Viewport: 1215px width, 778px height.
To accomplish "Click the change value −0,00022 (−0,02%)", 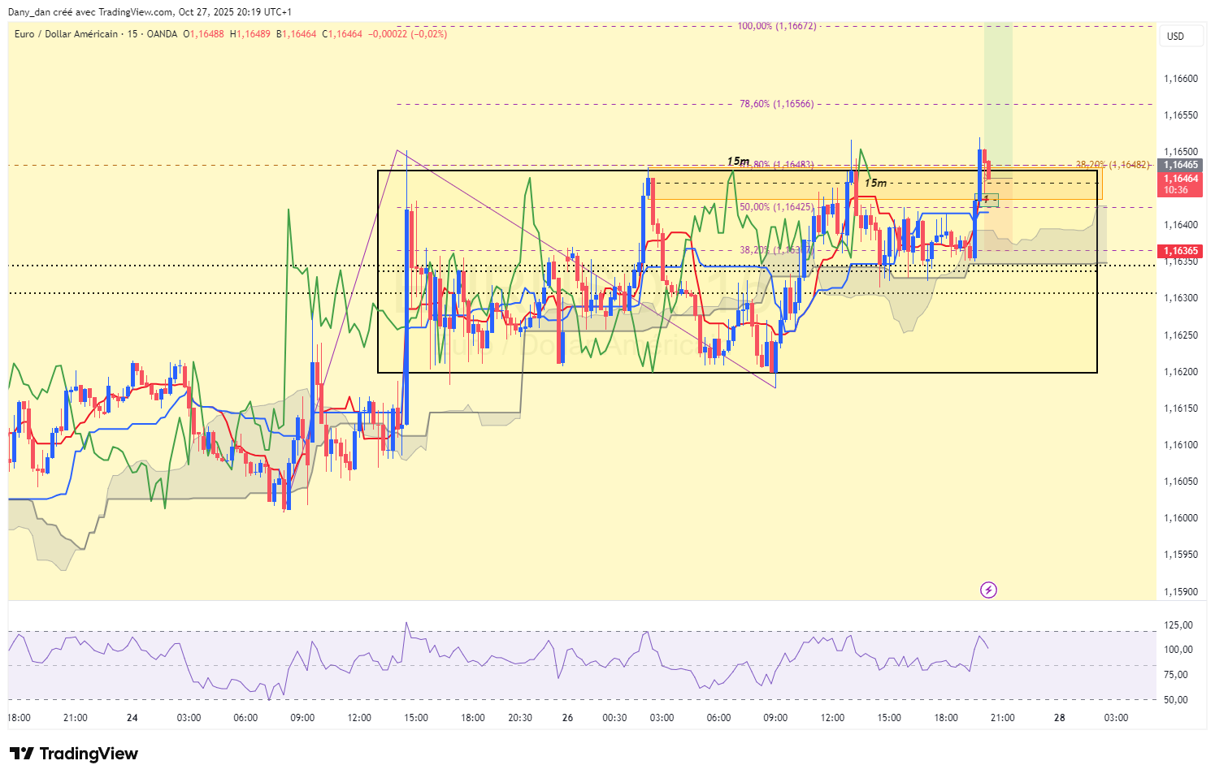I will (x=407, y=34).
